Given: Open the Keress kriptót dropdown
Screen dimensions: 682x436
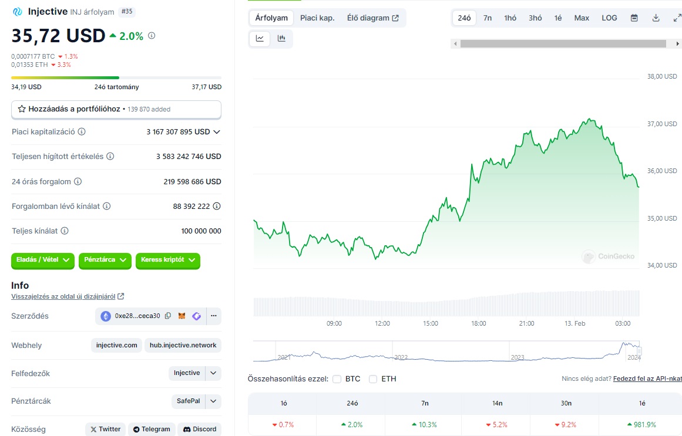Looking at the screenshot, I should 168,260.
